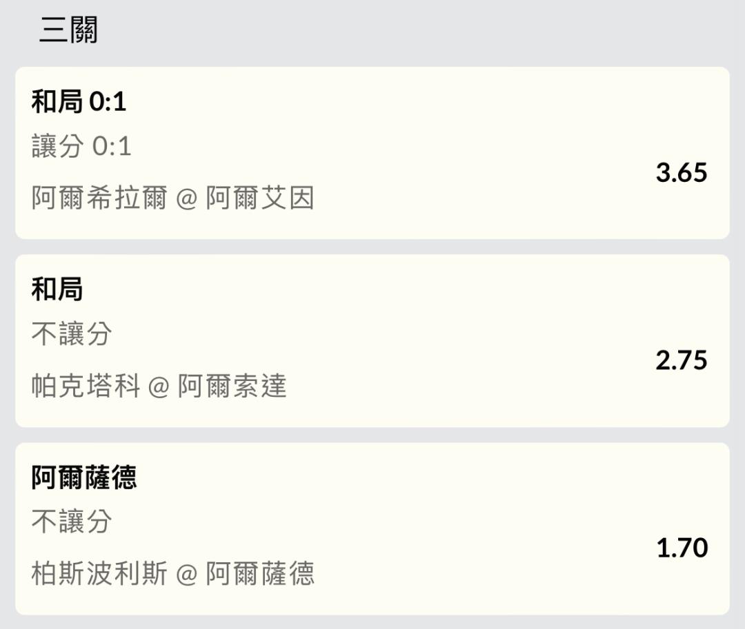
Task: Tap the 阿爾艾因 team name
Action: tap(260, 198)
